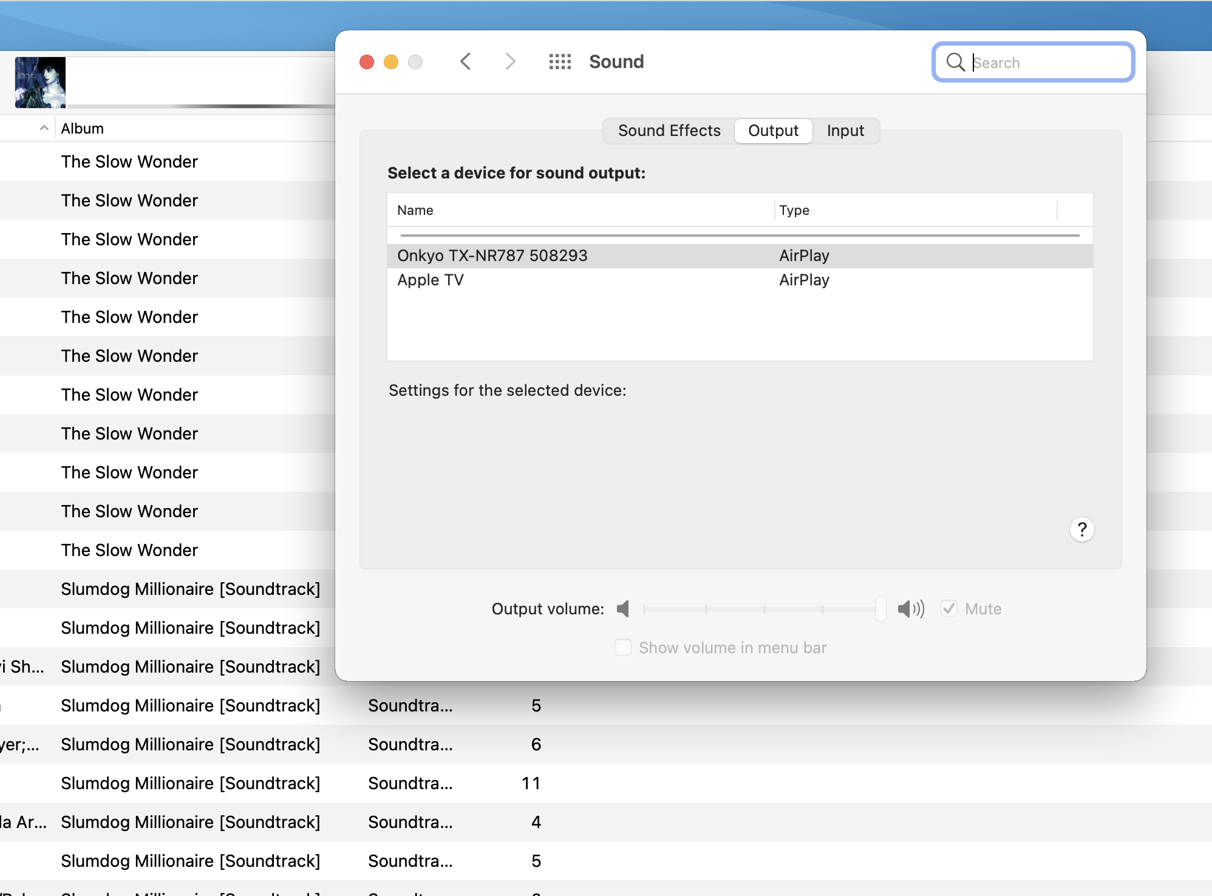Click the forward chevron in Sound window

(x=510, y=61)
